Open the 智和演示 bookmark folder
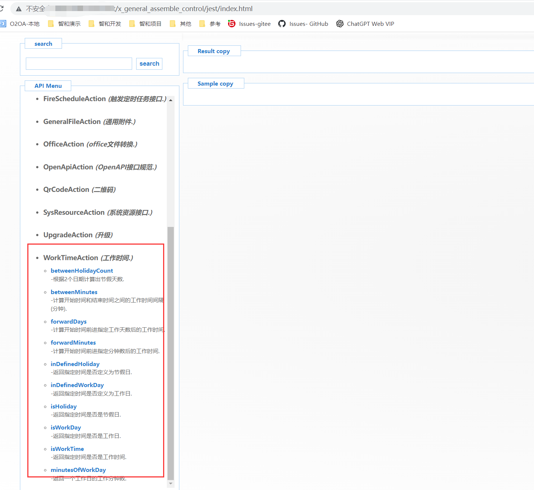 pos(65,24)
